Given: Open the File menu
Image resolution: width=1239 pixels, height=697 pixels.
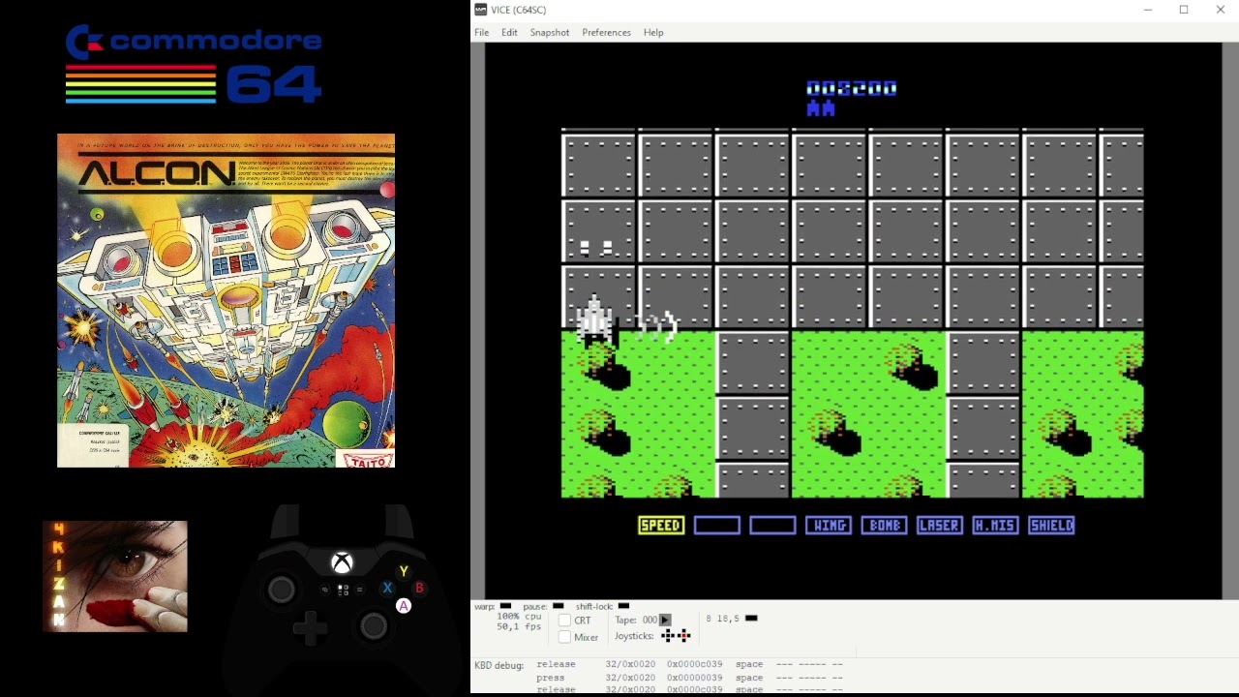Looking at the screenshot, I should click(x=481, y=33).
